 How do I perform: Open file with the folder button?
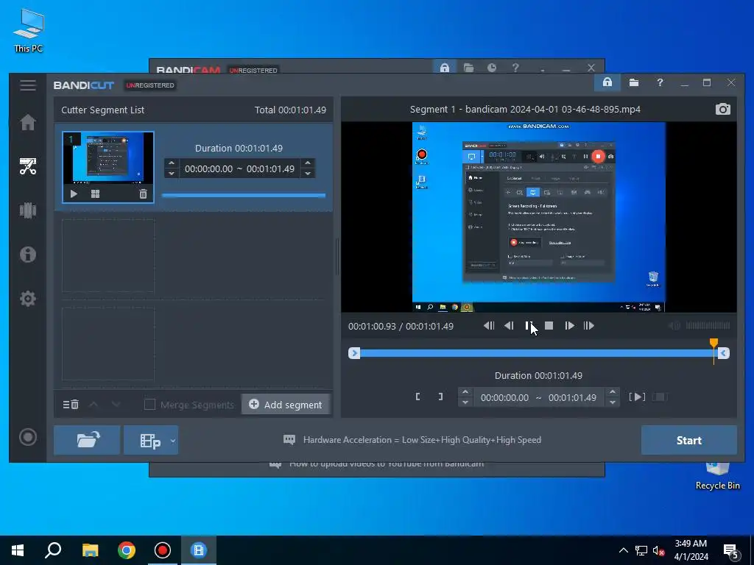87,440
